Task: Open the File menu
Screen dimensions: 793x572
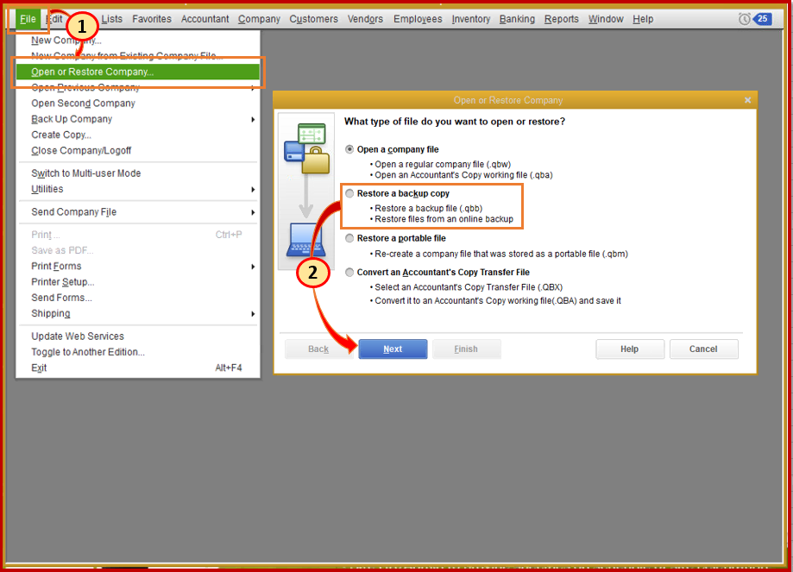Action: tap(28, 19)
